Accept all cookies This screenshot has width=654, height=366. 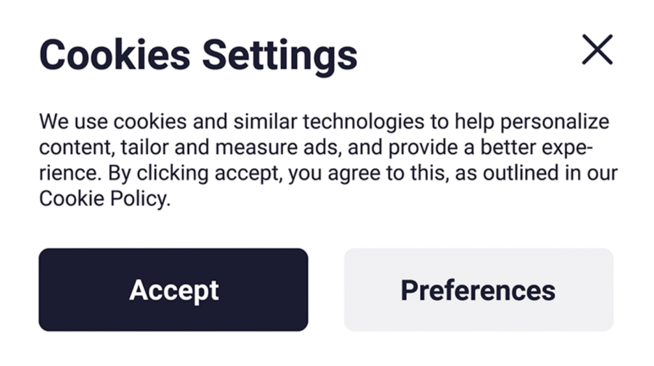coord(173,290)
